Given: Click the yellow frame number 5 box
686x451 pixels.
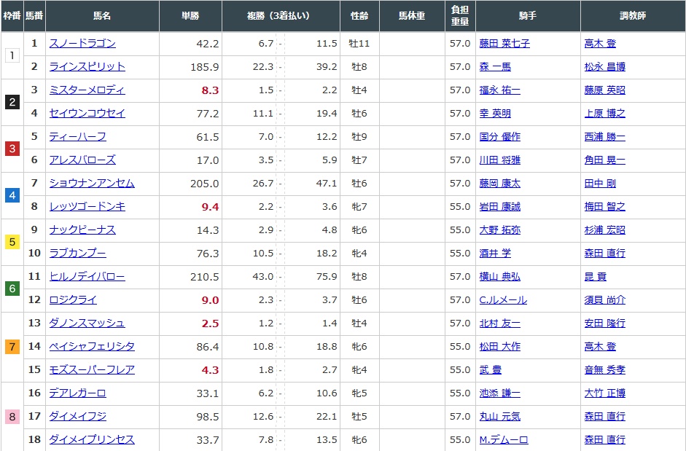Looking at the screenshot, I should 12,242.
